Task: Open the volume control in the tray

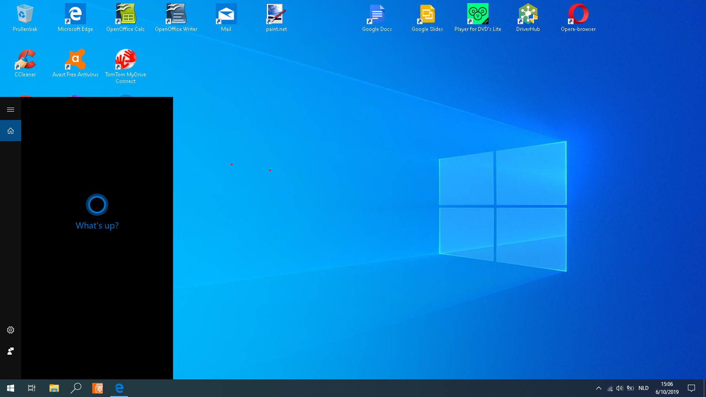Action: point(620,388)
